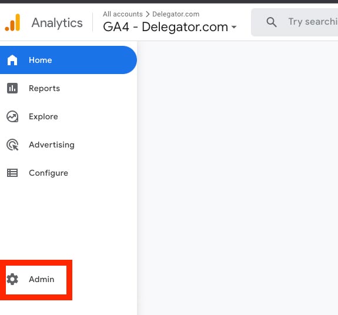Click the Google Analytics bar logo
Image resolution: width=338 pixels, height=315 pixels.
click(12, 22)
